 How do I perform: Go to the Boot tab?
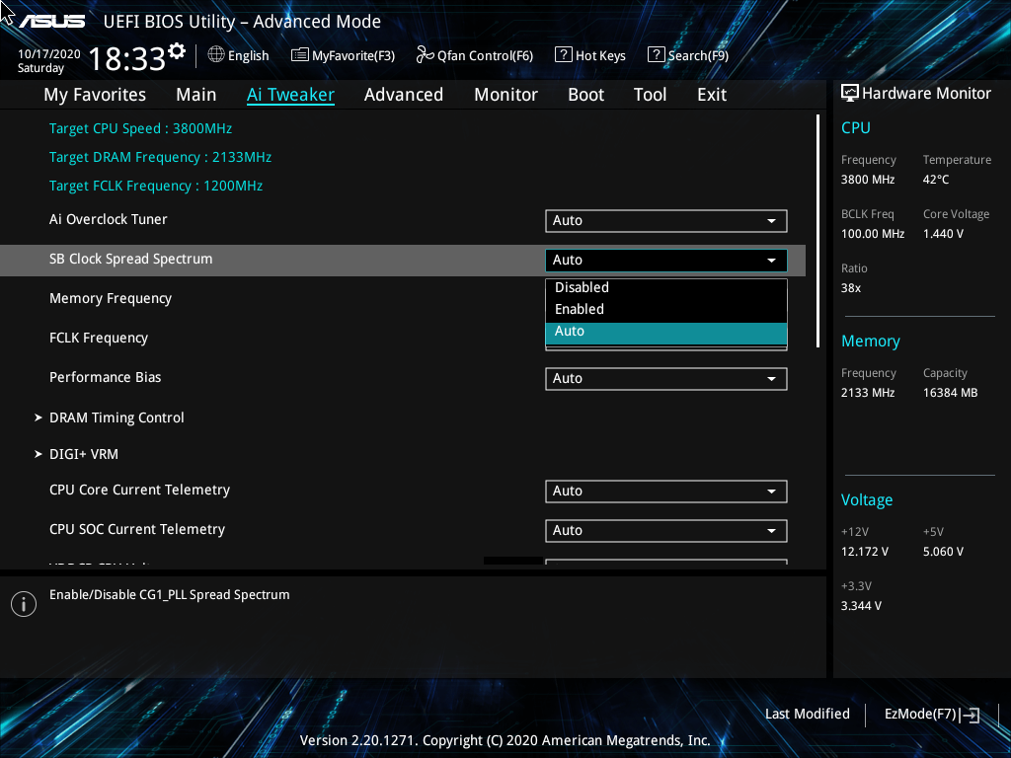click(x=585, y=95)
